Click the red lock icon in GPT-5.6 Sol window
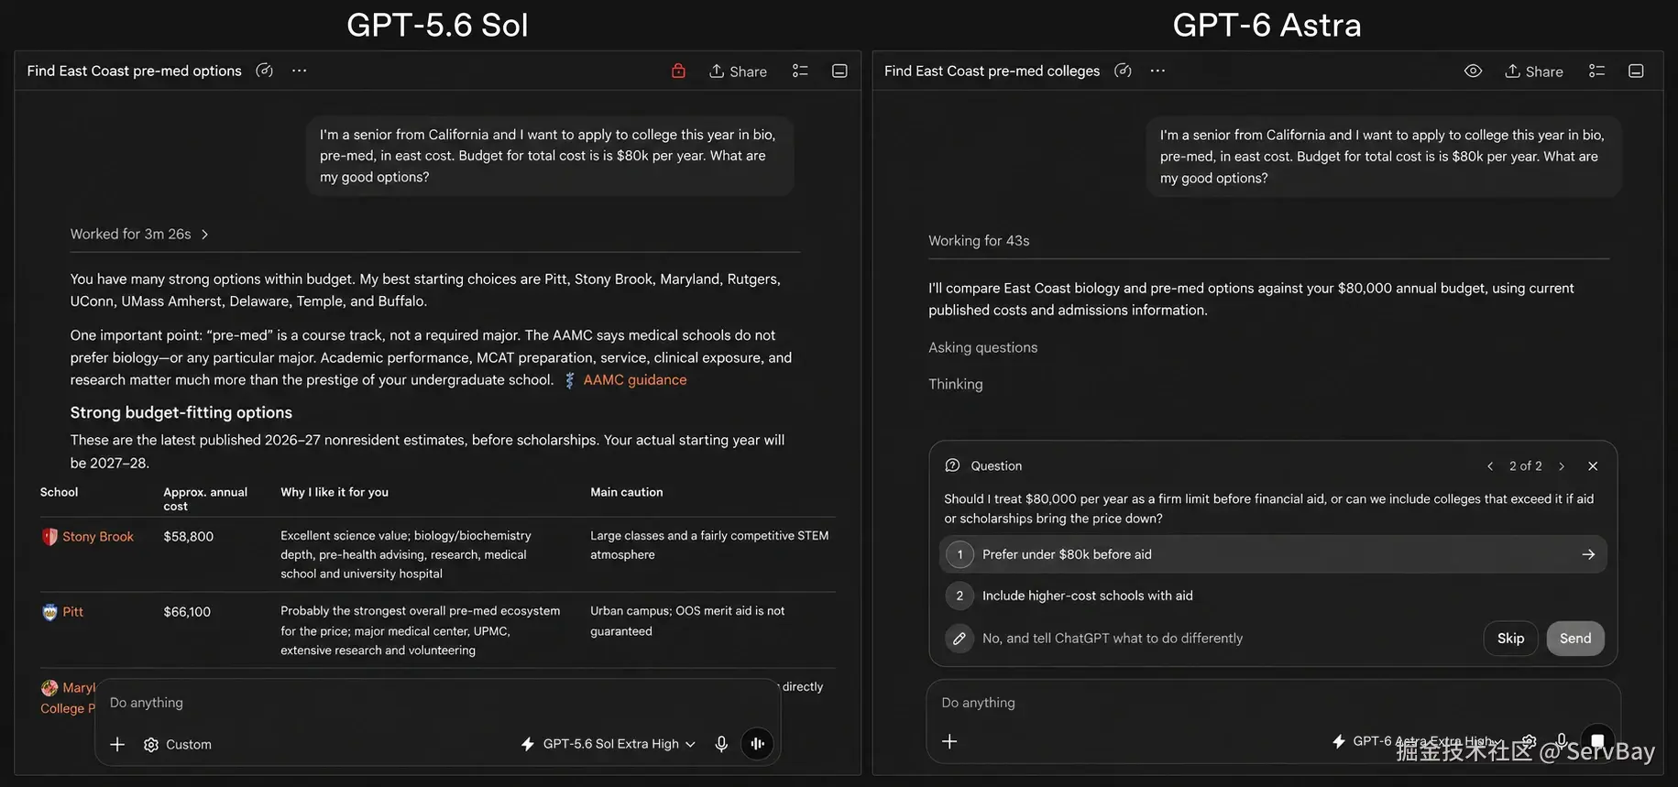Image resolution: width=1678 pixels, height=787 pixels. (678, 71)
